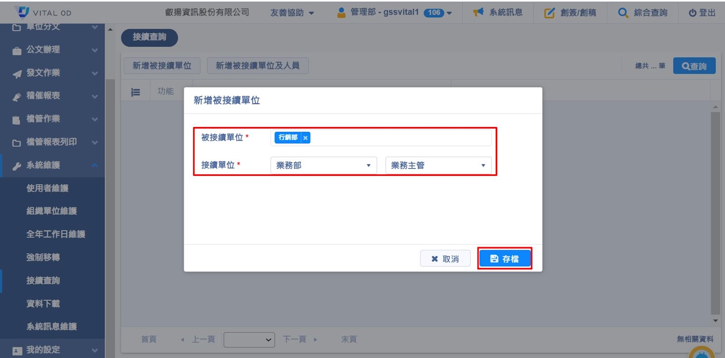Viewport: 725px width, 358px height.
Task: Click the 綜合查詢 magnifier icon
Action: (x=623, y=13)
